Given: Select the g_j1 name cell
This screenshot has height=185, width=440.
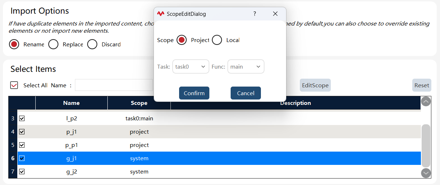Looking at the screenshot, I should point(71,158).
